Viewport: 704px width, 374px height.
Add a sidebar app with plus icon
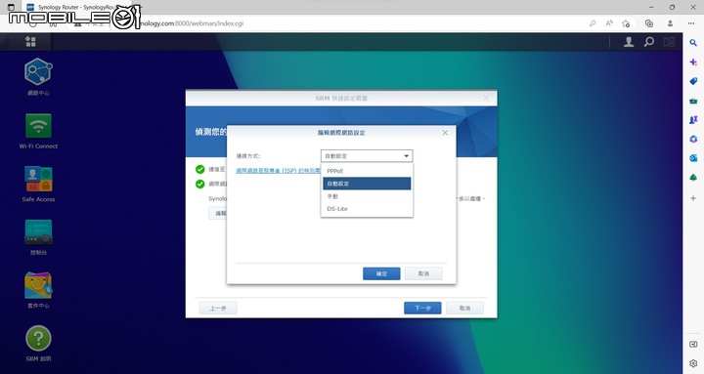[693, 198]
